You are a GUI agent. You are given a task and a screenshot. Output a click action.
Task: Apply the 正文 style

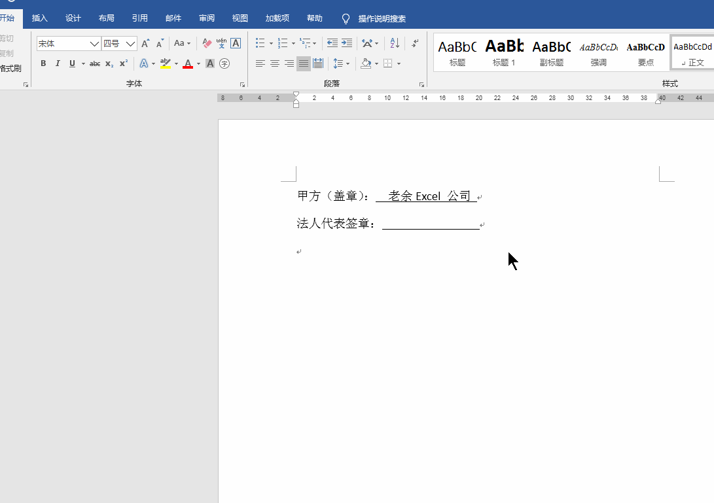[x=692, y=52]
